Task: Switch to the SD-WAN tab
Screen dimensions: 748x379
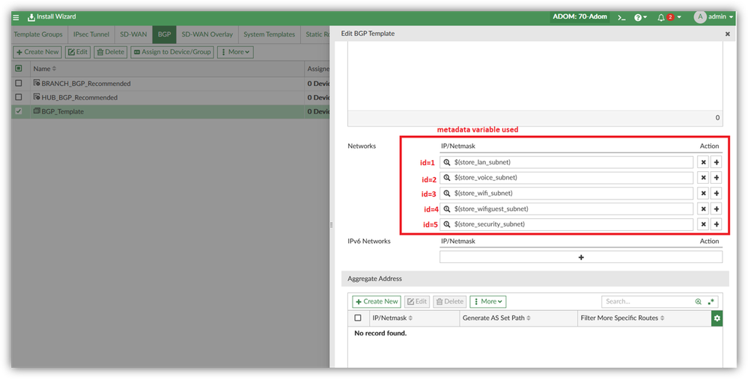Action: point(133,34)
